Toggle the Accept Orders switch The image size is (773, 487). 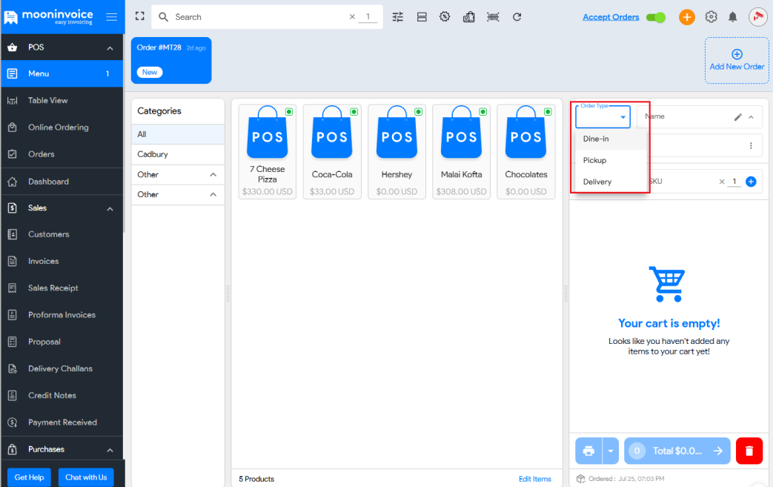tap(655, 17)
